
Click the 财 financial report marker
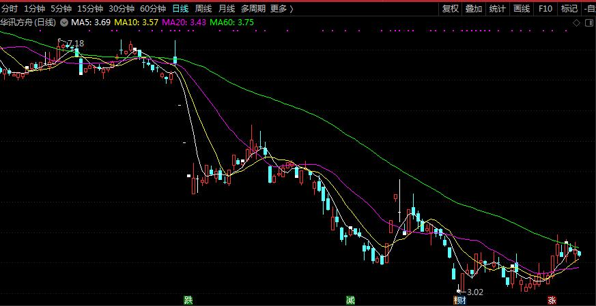point(460,301)
